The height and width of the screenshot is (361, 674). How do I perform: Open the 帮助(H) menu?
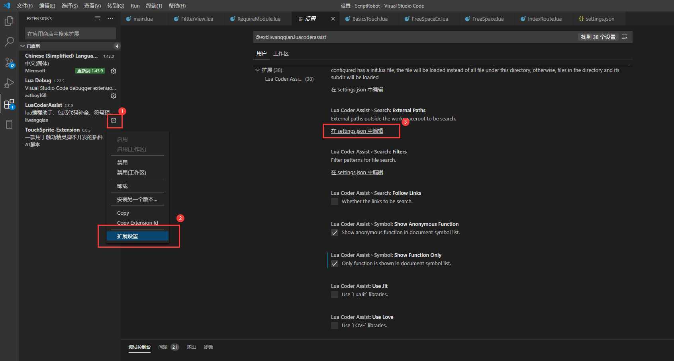(177, 6)
